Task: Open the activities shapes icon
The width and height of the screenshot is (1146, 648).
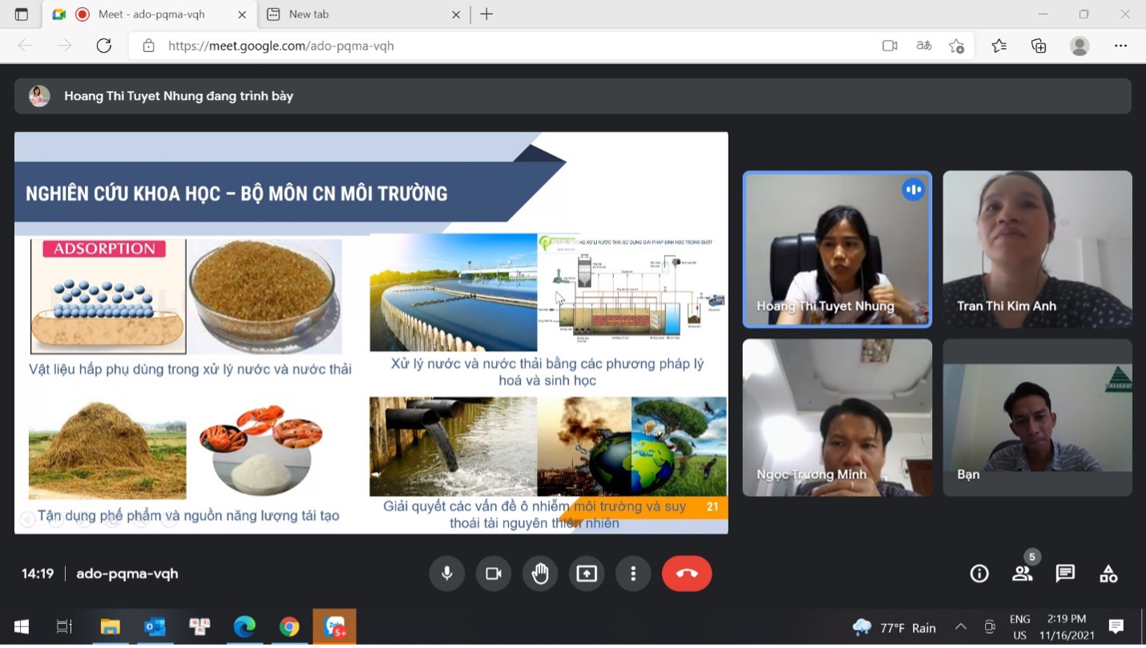Action: point(1108,574)
